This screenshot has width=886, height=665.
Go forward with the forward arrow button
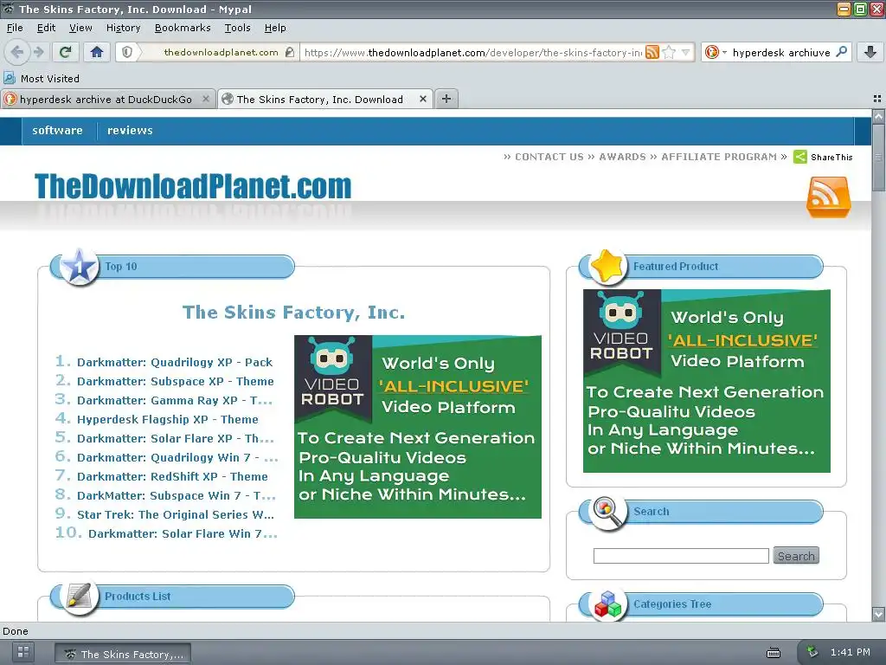coord(38,52)
